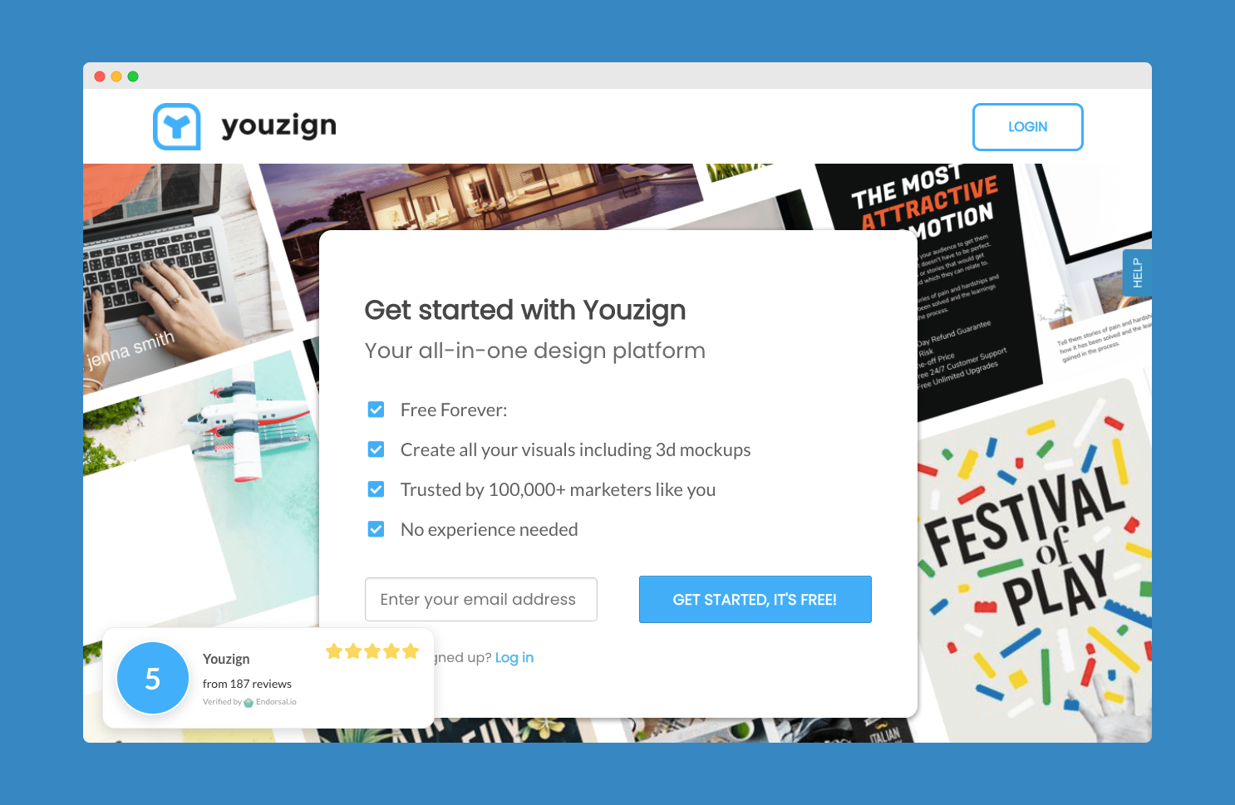The width and height of the screenshot is (1235, 805).
Task: Toggle the 3d mockups checkbox
Action: (x=376, y=449)
